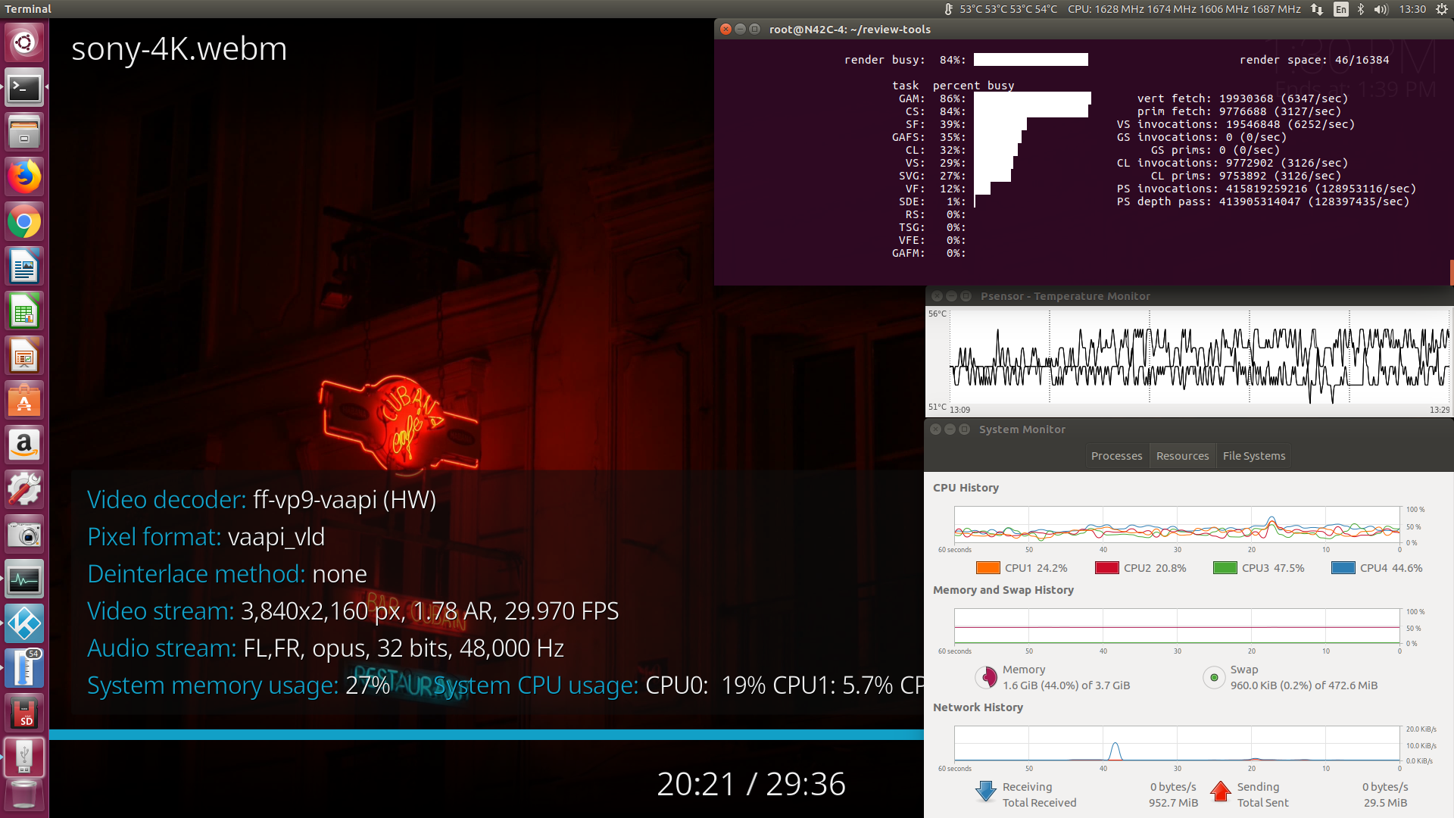
Task: Click the Network History graph
Action: click(1177, 744)
